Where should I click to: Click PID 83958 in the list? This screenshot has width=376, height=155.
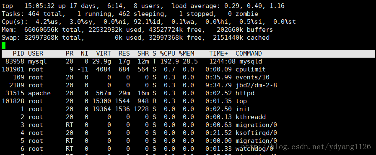15,61
